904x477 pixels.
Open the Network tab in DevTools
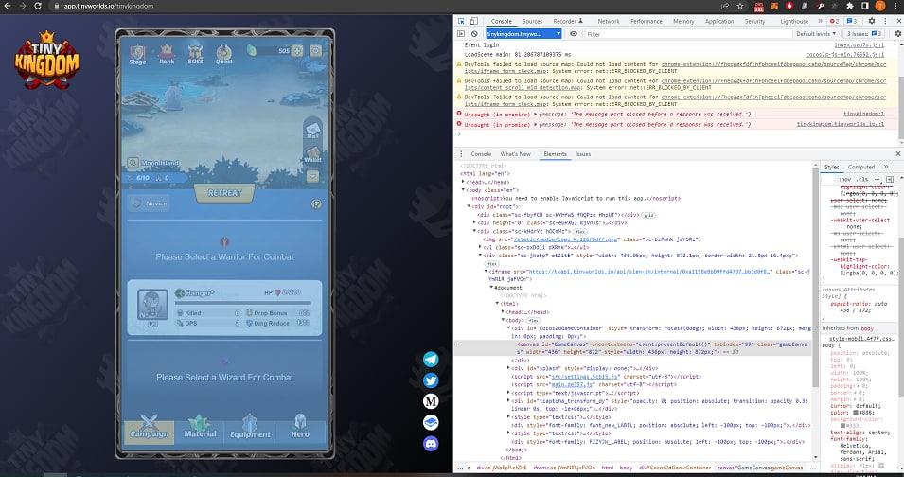(609, 22)
